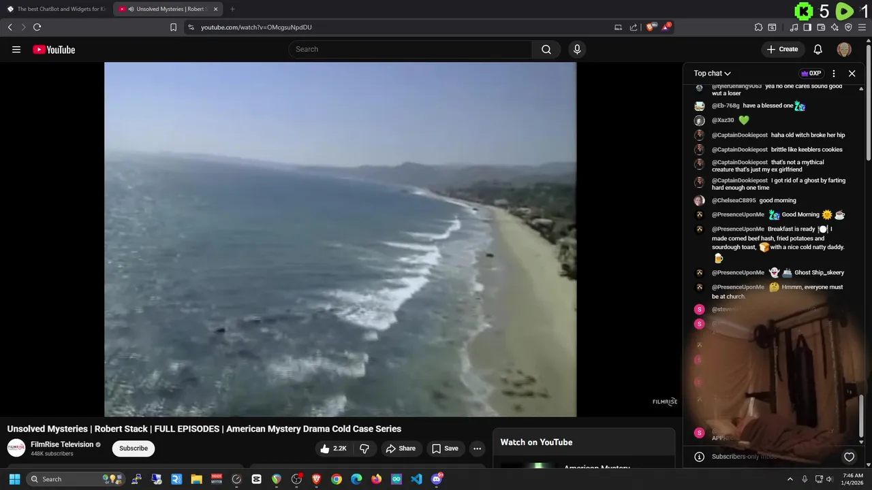The image size is (872, 490).
Task: Focus the YouTube search field
Action: (x=410, y=49)
